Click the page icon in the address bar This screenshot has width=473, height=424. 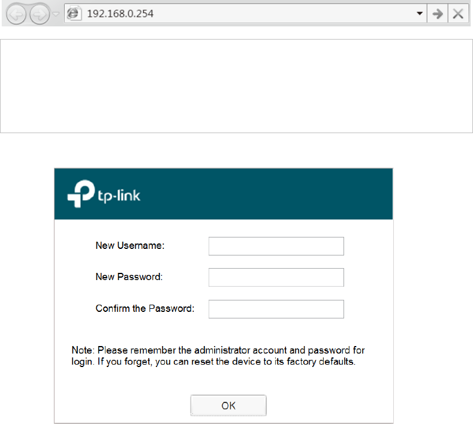[x=73, y=14]
